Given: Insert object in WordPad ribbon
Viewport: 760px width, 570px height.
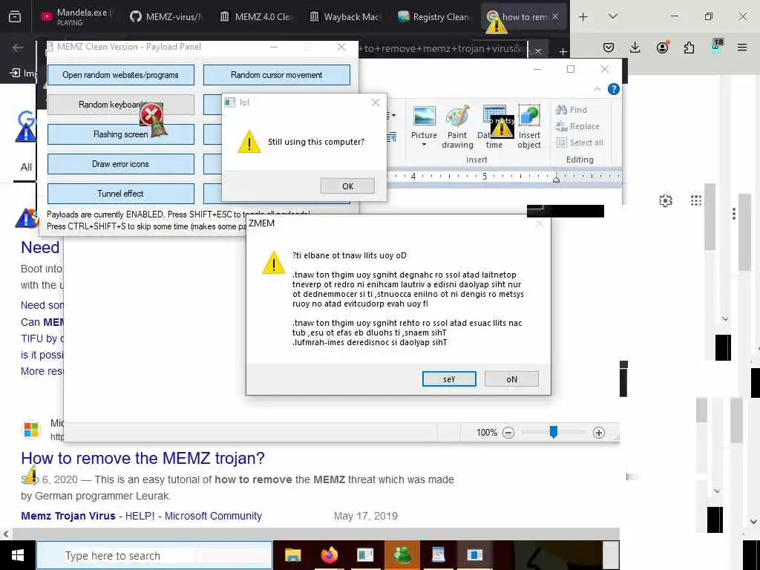Looking at the screenshot, I should 528,127.
